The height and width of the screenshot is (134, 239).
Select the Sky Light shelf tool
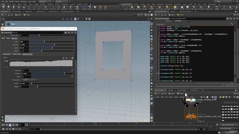(182, 7)
